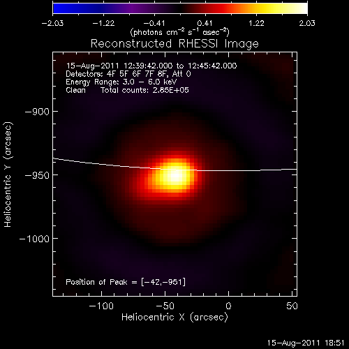Click the '-1000' Y-axis tick label
Screen dimensions: 349x349
coord(34,239)
